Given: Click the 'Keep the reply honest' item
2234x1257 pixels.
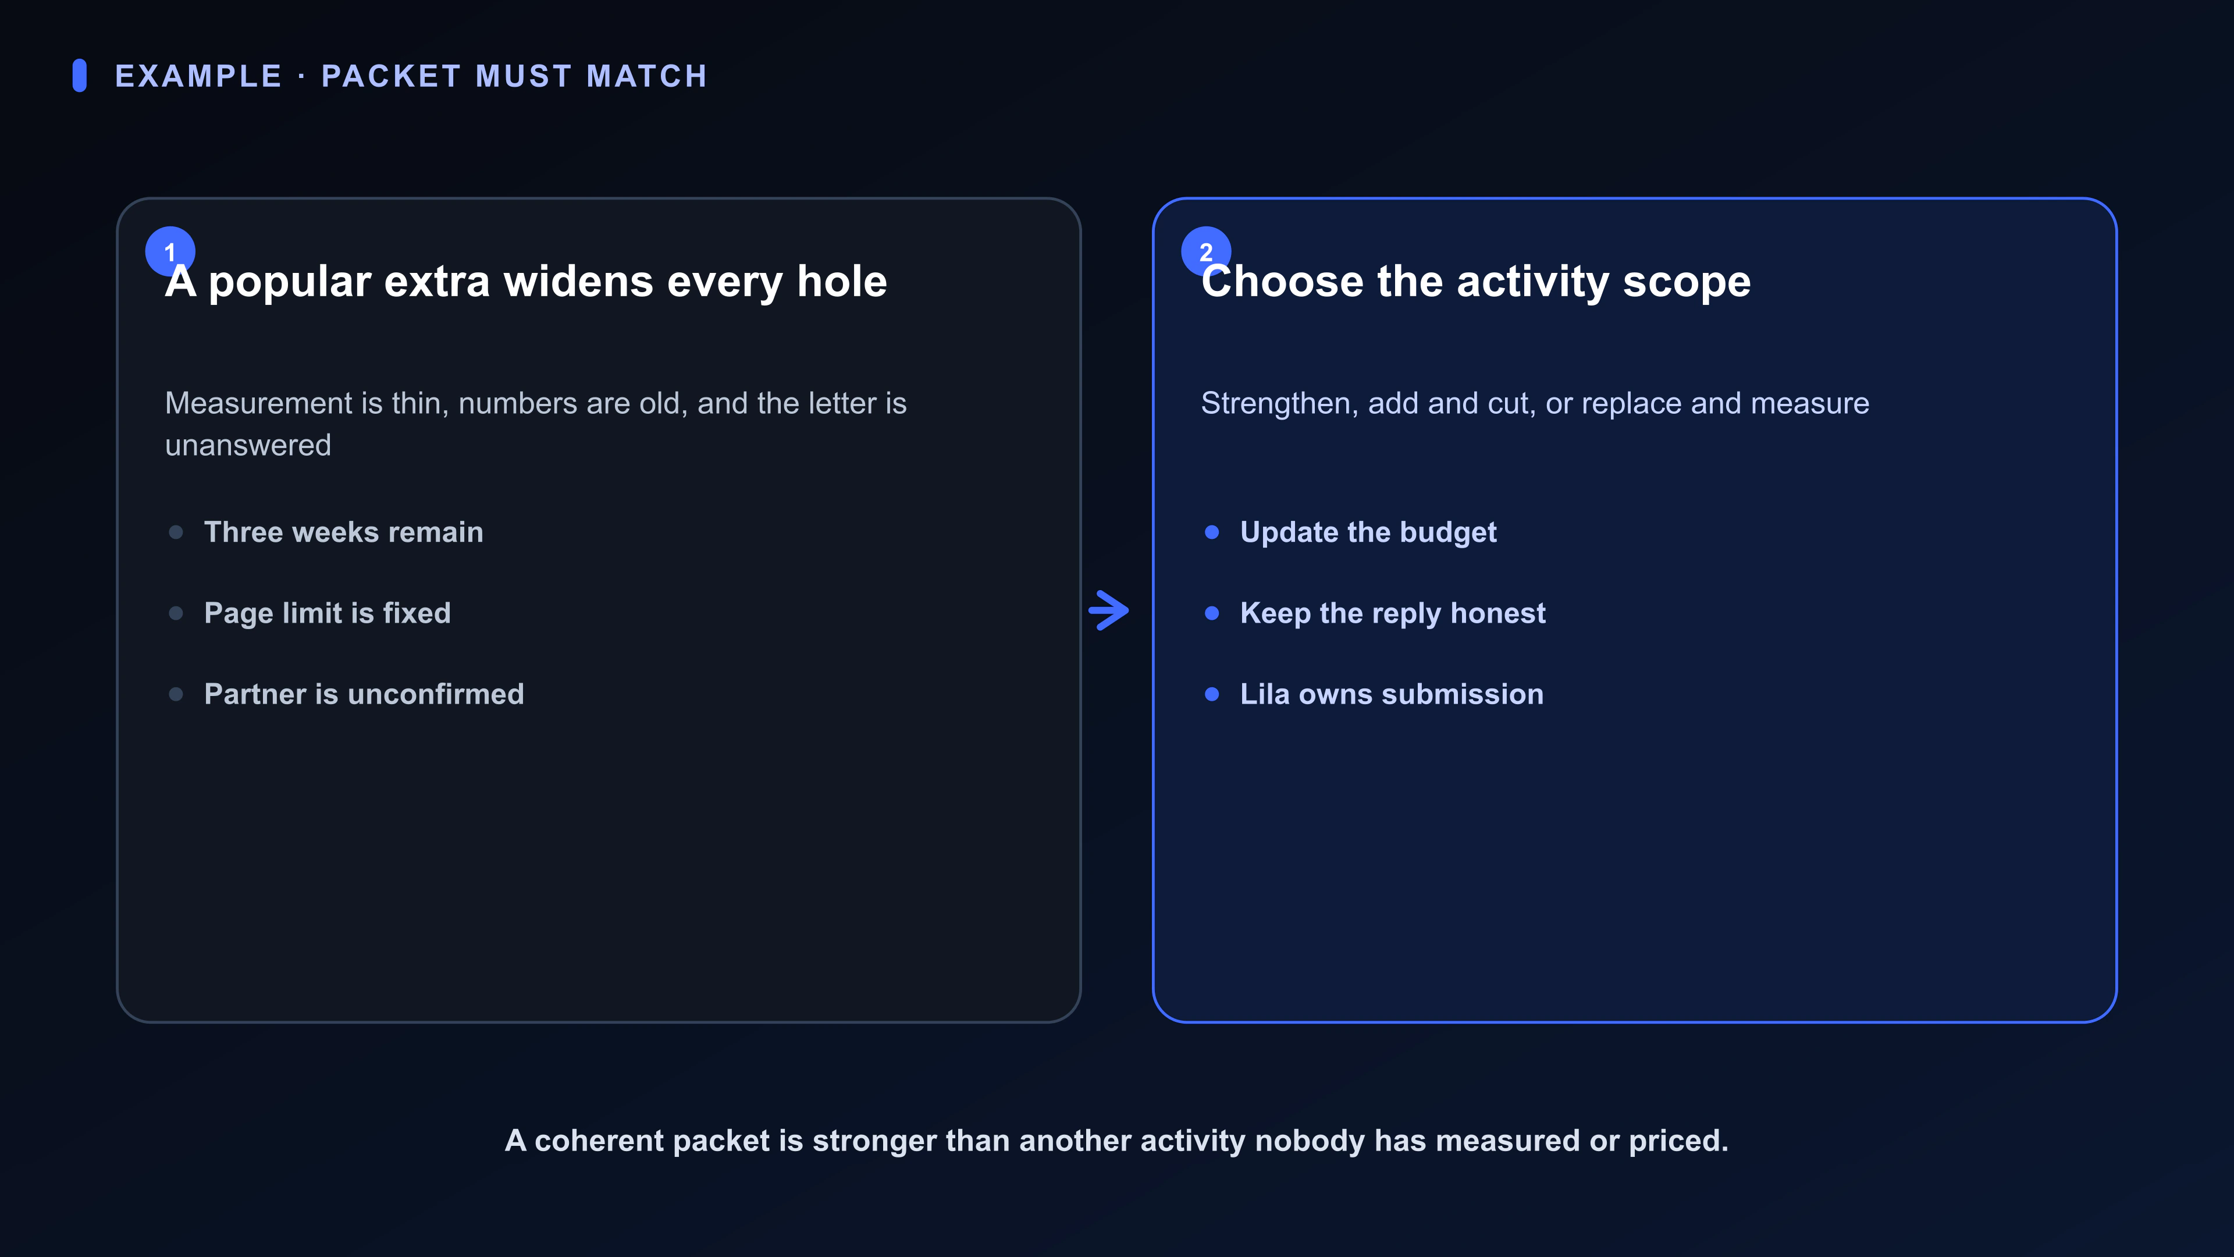Looking at the screenshot, I should pos(1393,613).
